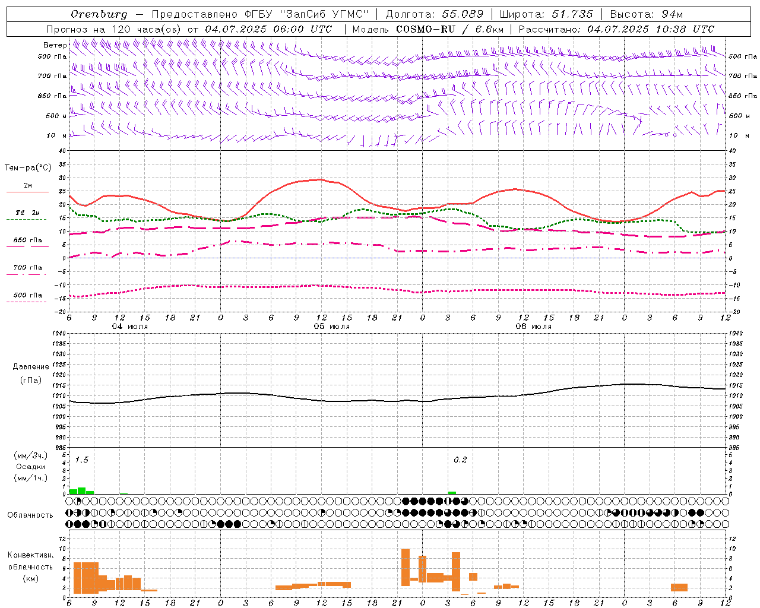Screen dimensions: 760x608
Task: Click the 04 июля date label
Action: point(130,327)
